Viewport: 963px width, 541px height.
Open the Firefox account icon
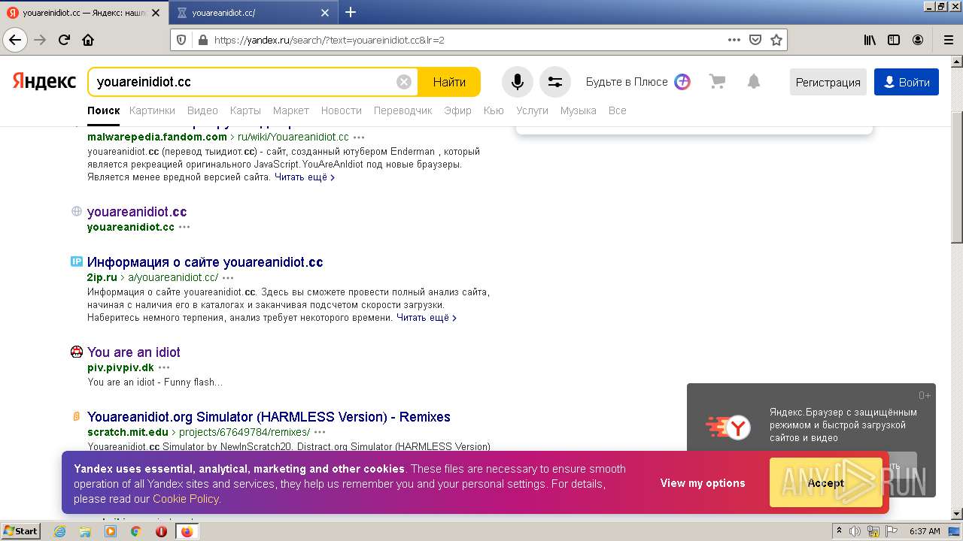[x=918, y=40]
